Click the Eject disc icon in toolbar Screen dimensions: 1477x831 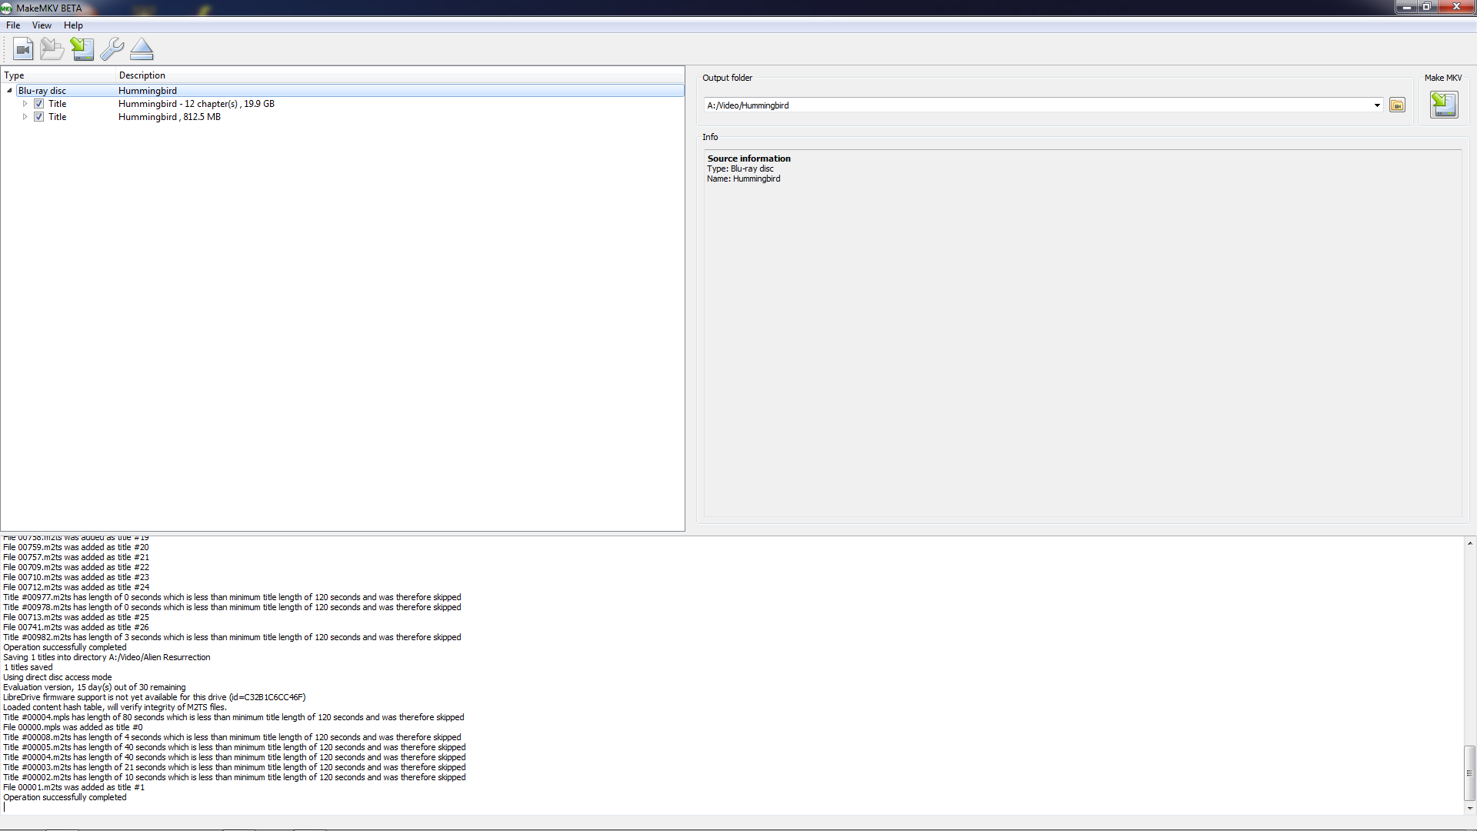point(142,48)
